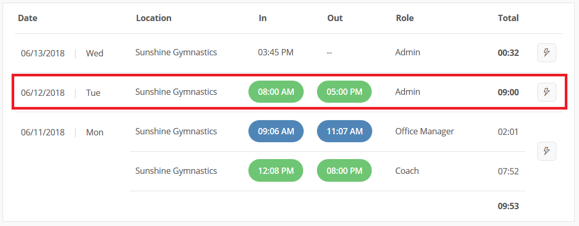Image resolution: width=579 pixels, height=226 pixels.
Task: Select the green 08:00 AM clock-in badge
Action: click(276, 92)
